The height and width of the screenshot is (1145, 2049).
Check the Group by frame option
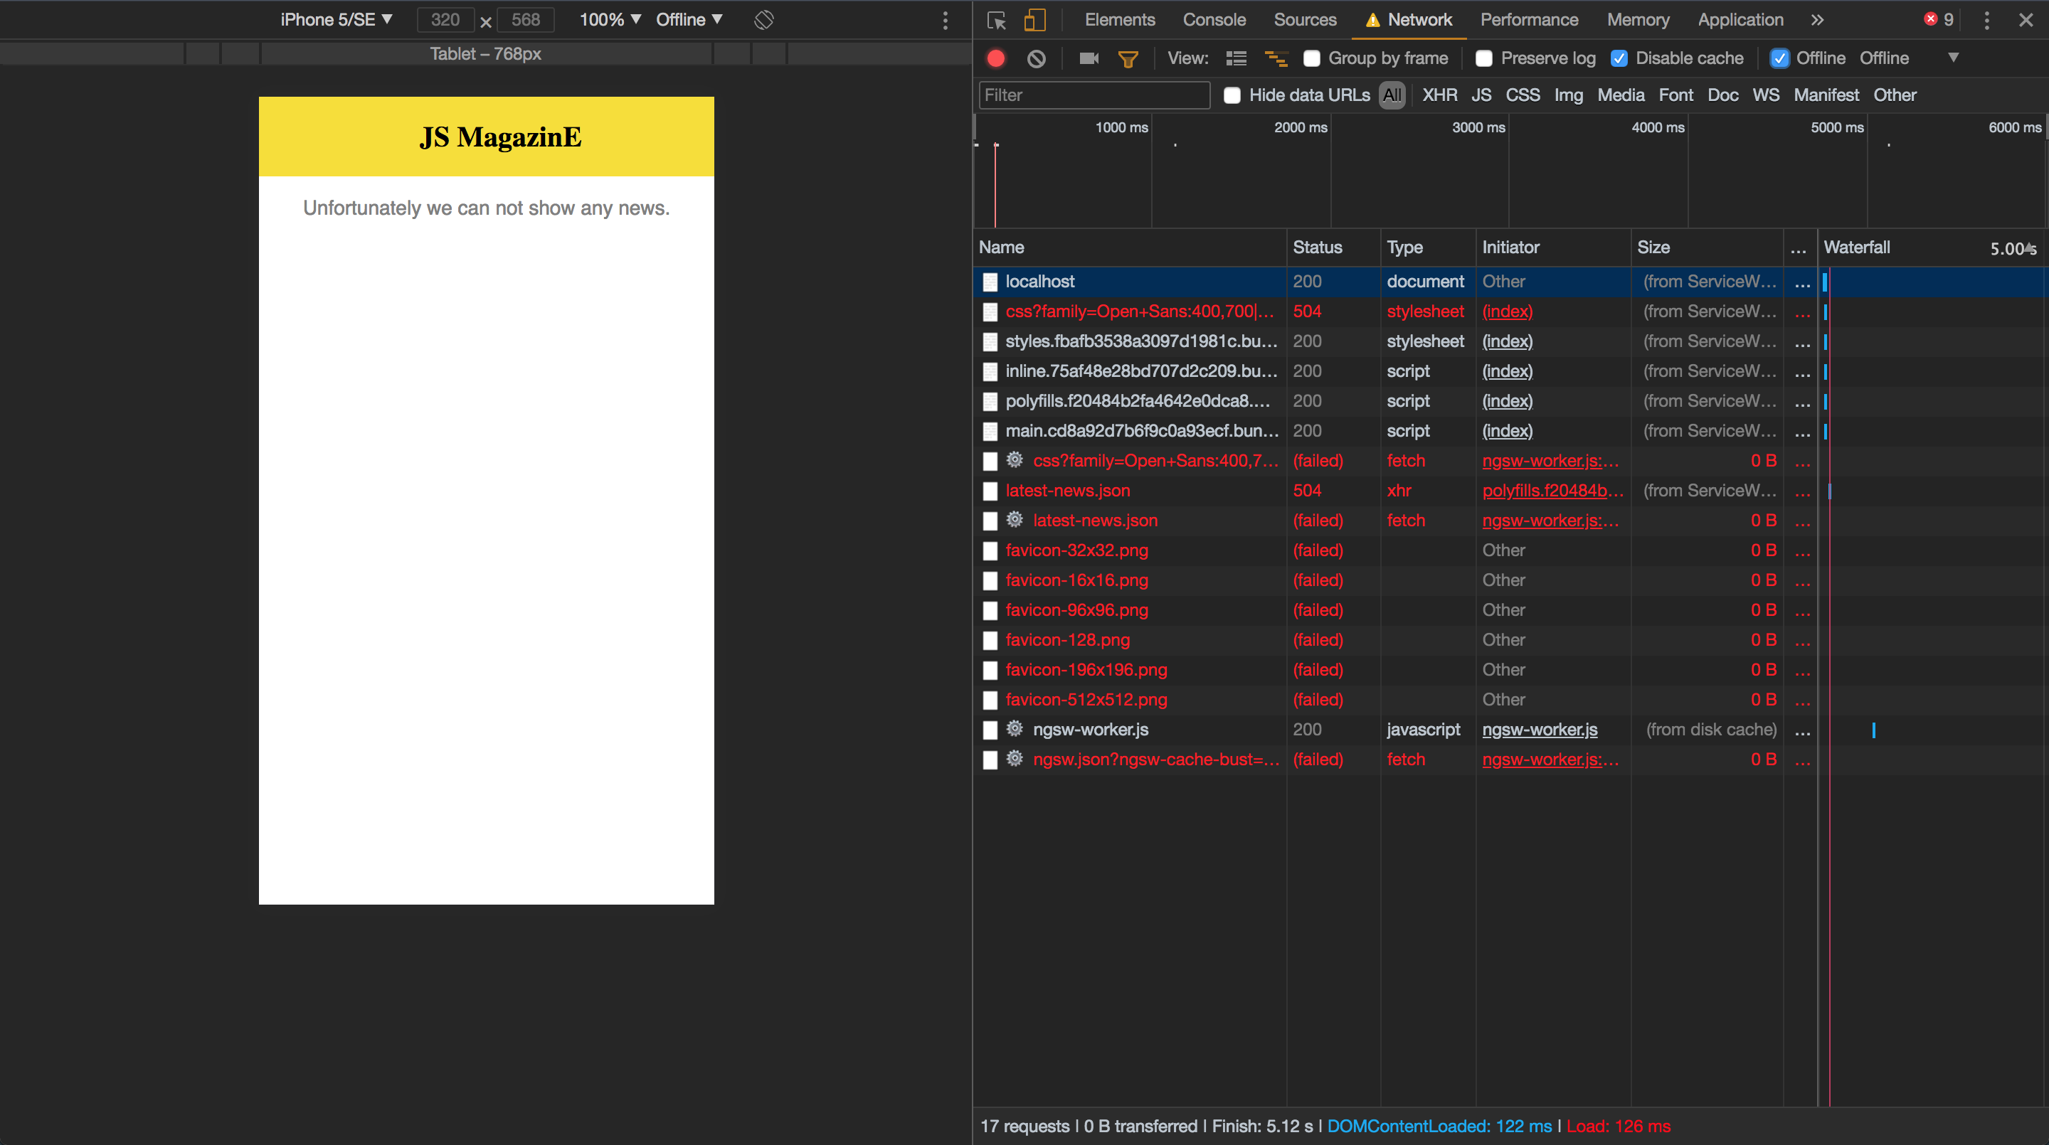[1312, 57]
